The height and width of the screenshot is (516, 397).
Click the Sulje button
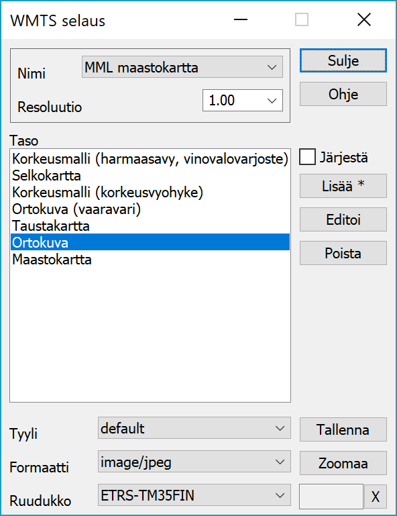[343, 60]
